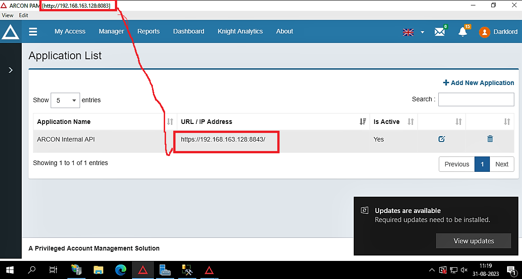Screen dimensions: 522x279
Task: Open the Reports menu
Action: click(148, 31)
